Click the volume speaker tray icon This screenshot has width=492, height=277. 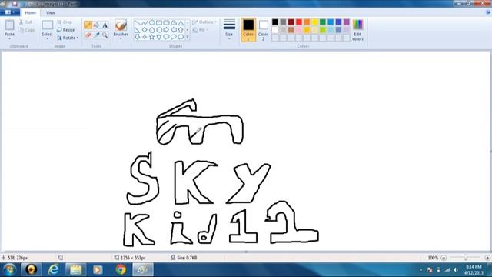point(456,270)
